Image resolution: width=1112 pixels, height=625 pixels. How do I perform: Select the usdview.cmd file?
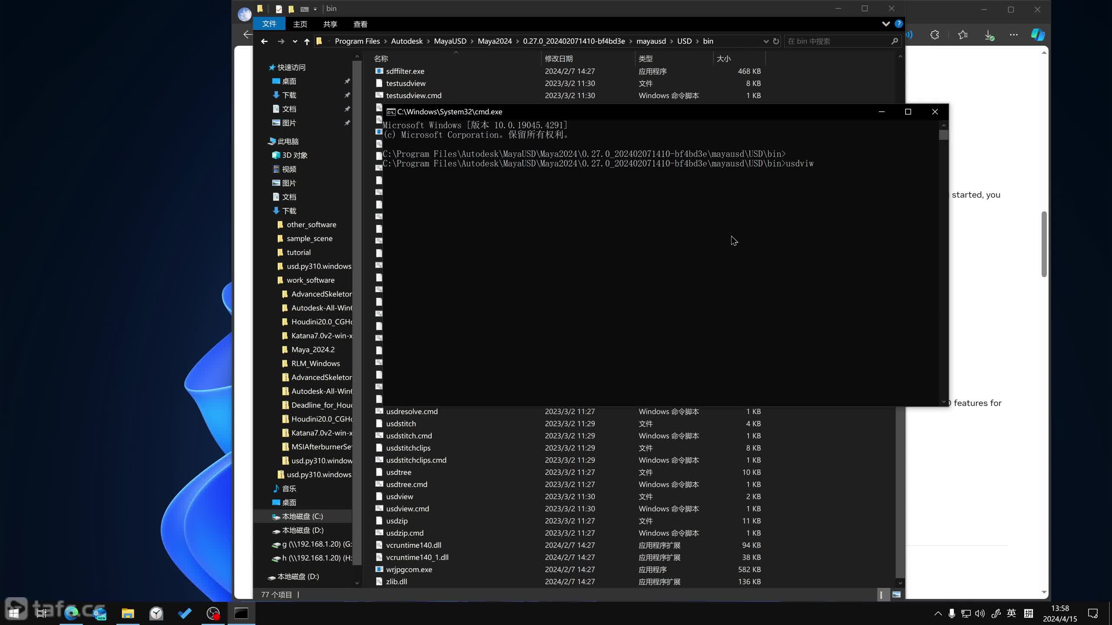point(407,509)
